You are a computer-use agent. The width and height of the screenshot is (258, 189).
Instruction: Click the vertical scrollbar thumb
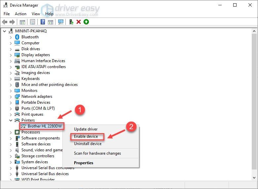click(254, 101)
